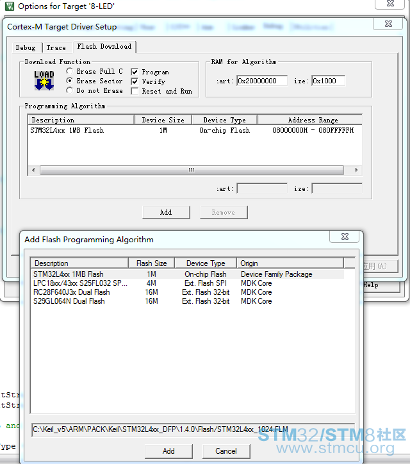The height and width of the screenshot is (464, 410).
Task: Click Add button in Target Driver Setup
Action: (166, 212)
